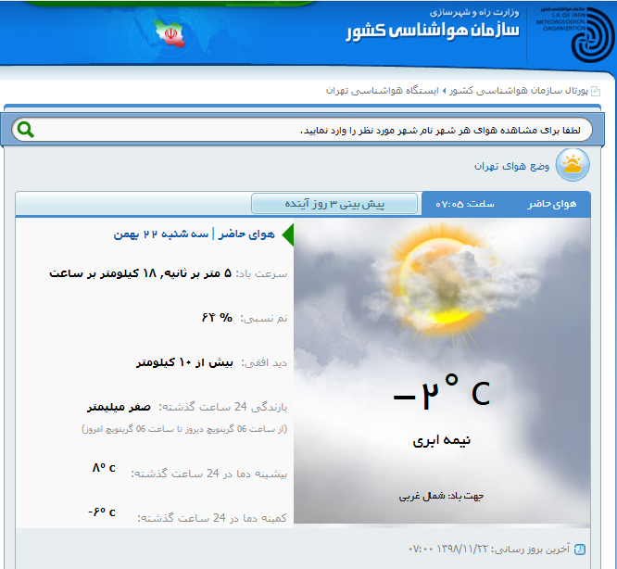Click the سازمان هواشناسی کشور header title
Viewport: 617px width, 569px height.
pyautogui.click(x=433, y=31)
